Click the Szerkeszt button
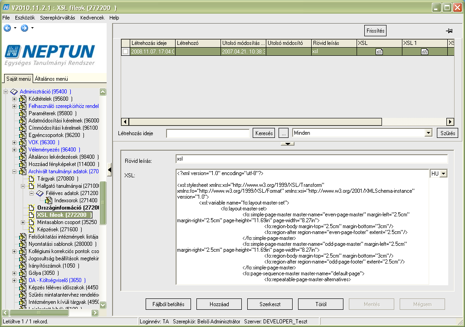Image resolution: width=465 pixels, height=327 pixels. pos(270,304)
